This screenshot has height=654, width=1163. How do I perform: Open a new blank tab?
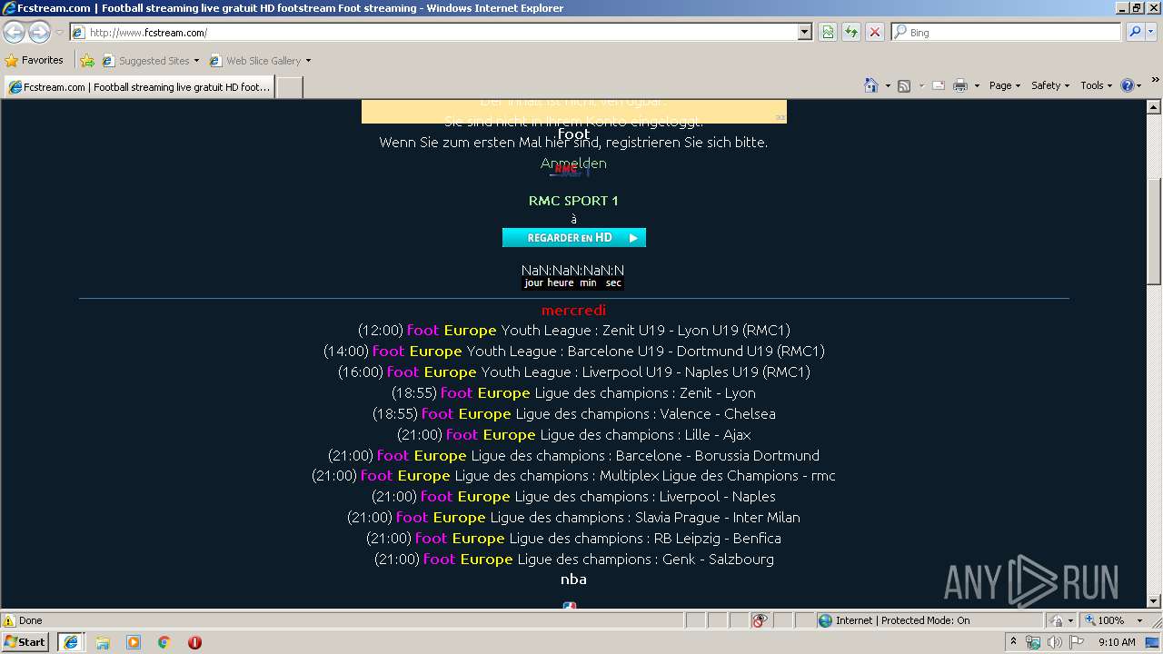(289, 87)
